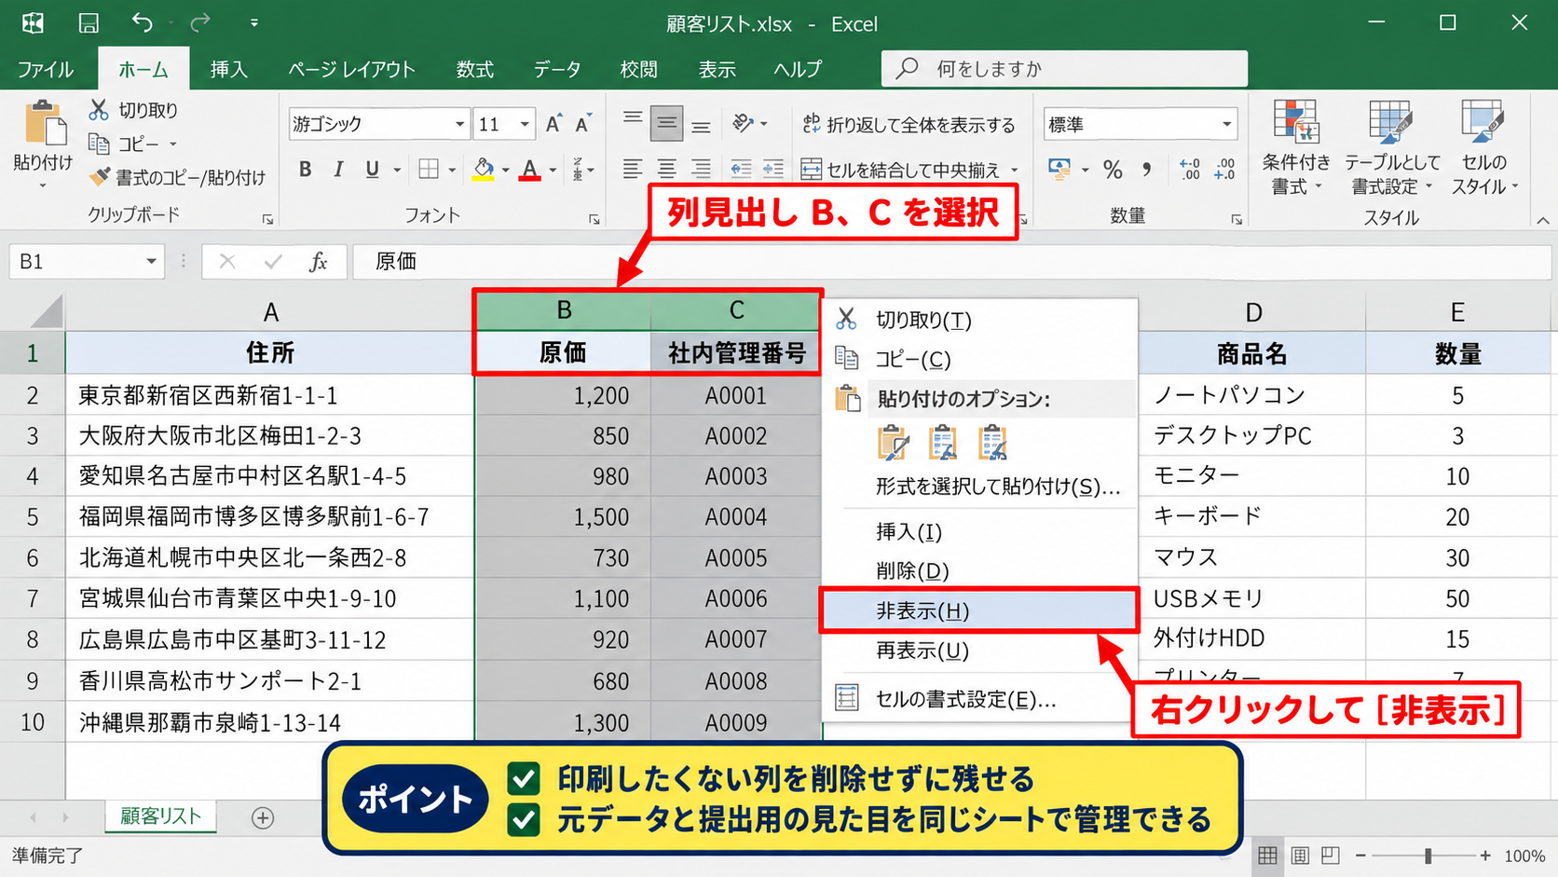Click the Insert Function fx icon
This screenshot has width=1558, height=877.
(x=318, y=262)
